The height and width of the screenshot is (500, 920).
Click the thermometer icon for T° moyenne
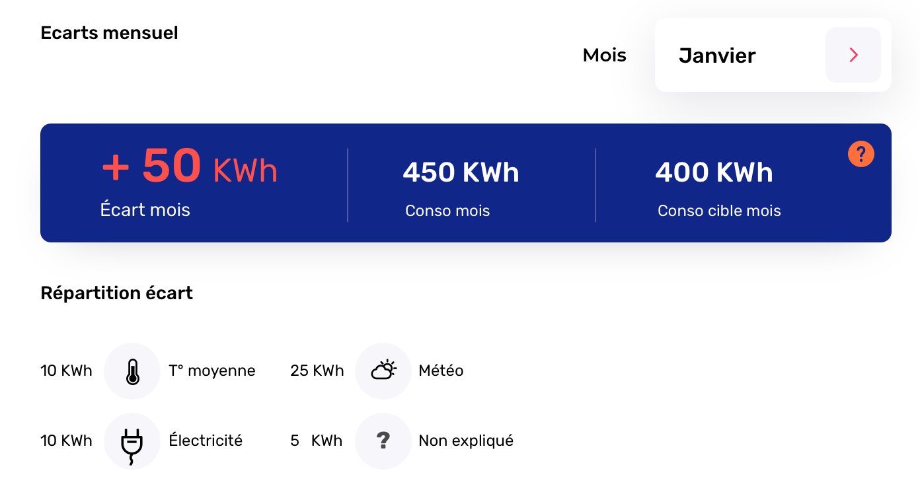click(132, 371)
